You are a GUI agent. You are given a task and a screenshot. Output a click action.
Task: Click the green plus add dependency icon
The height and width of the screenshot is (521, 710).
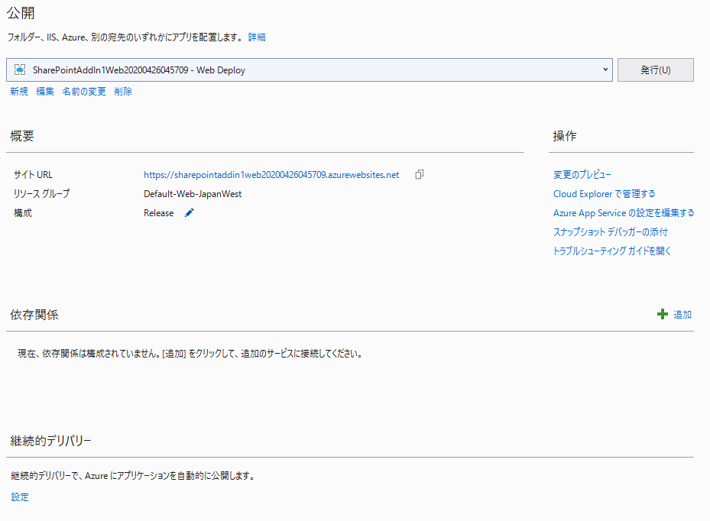(x=662, y=315)
